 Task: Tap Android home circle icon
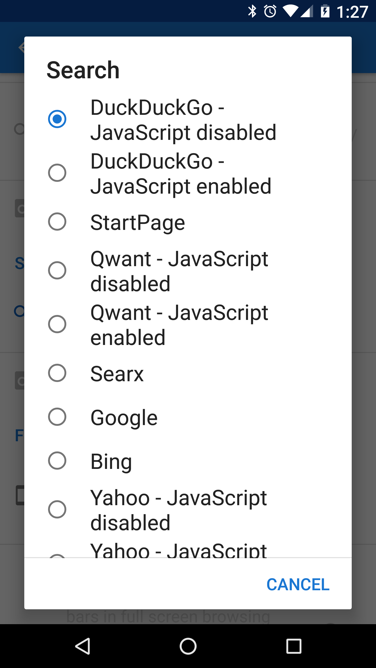(188, 646)
